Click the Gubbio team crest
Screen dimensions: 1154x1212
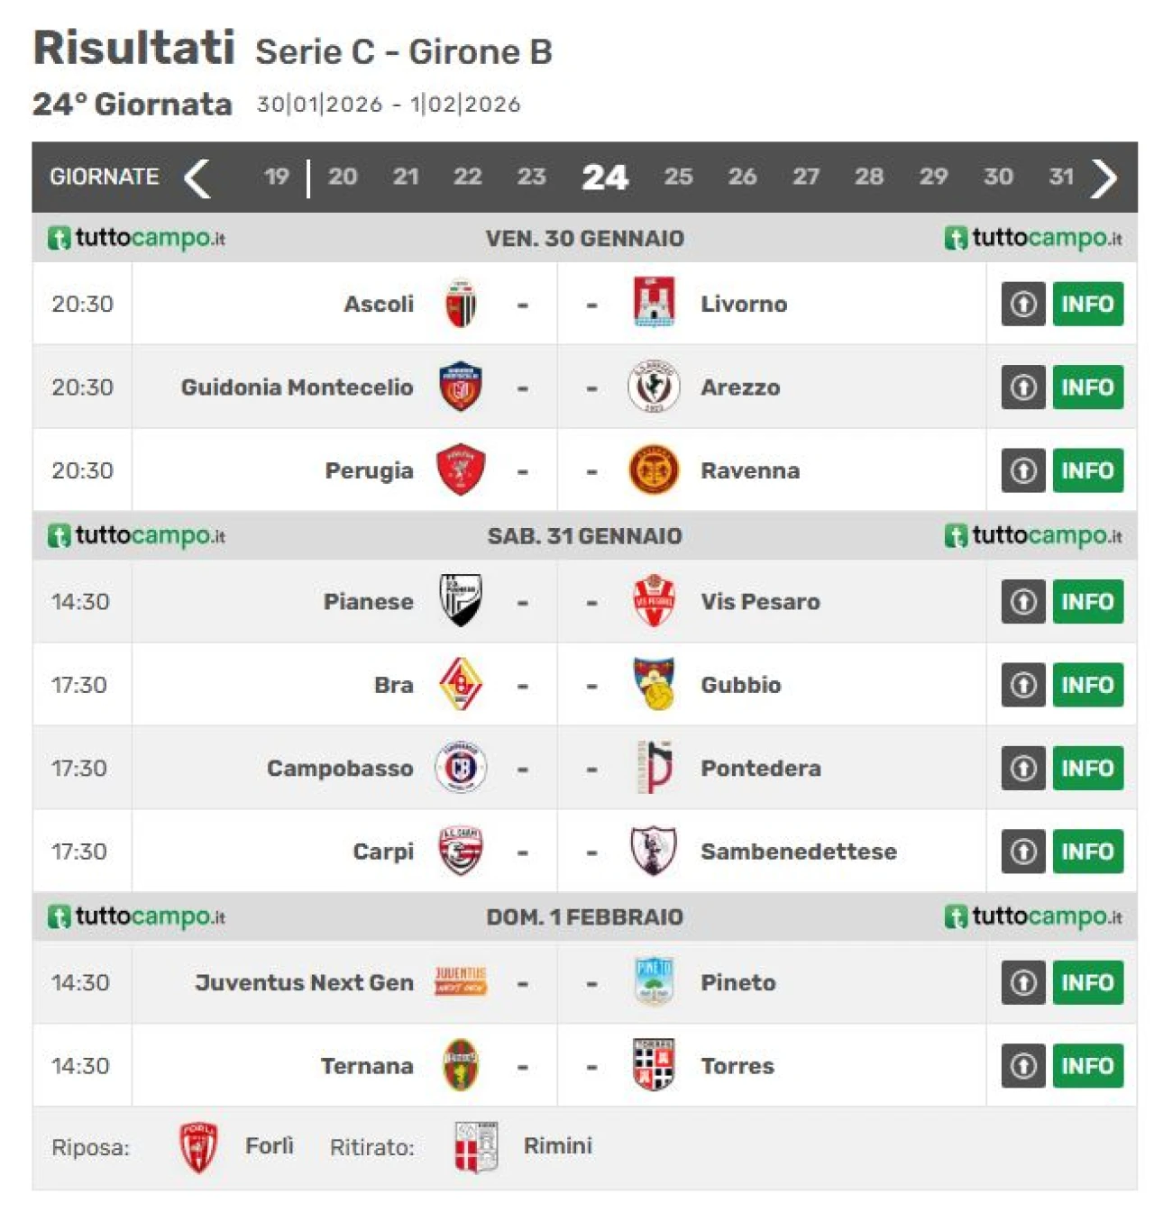[x=654, y=684]
